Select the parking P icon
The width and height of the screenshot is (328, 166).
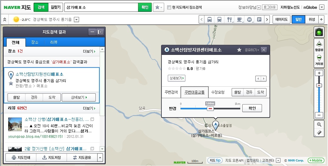(259, 19)
